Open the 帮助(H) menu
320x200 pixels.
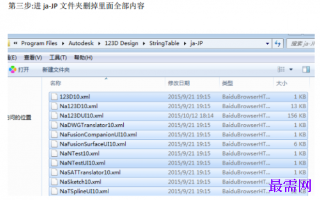83,58
